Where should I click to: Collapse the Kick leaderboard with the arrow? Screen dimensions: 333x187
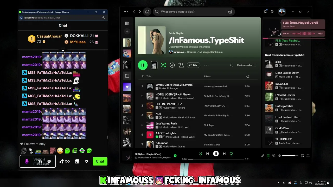(63, 49)
